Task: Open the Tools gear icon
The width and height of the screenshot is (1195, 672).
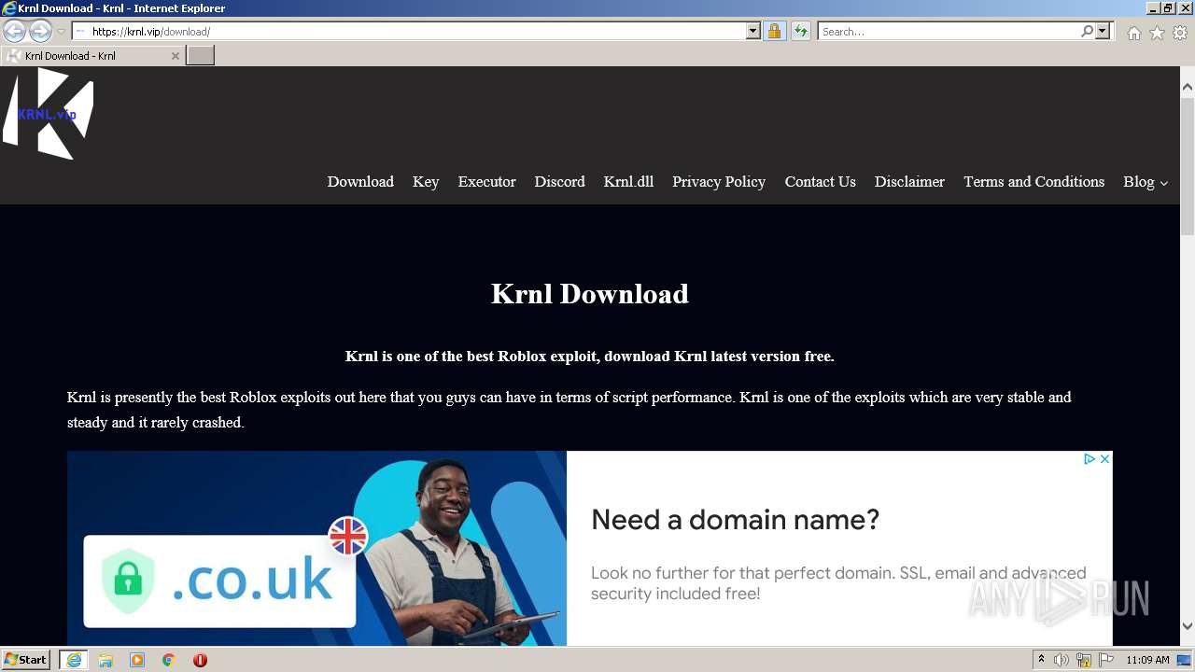Action: [1180, 33]
